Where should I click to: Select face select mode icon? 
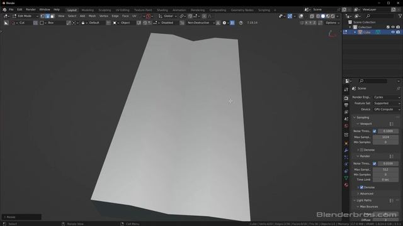click(52, 16)
